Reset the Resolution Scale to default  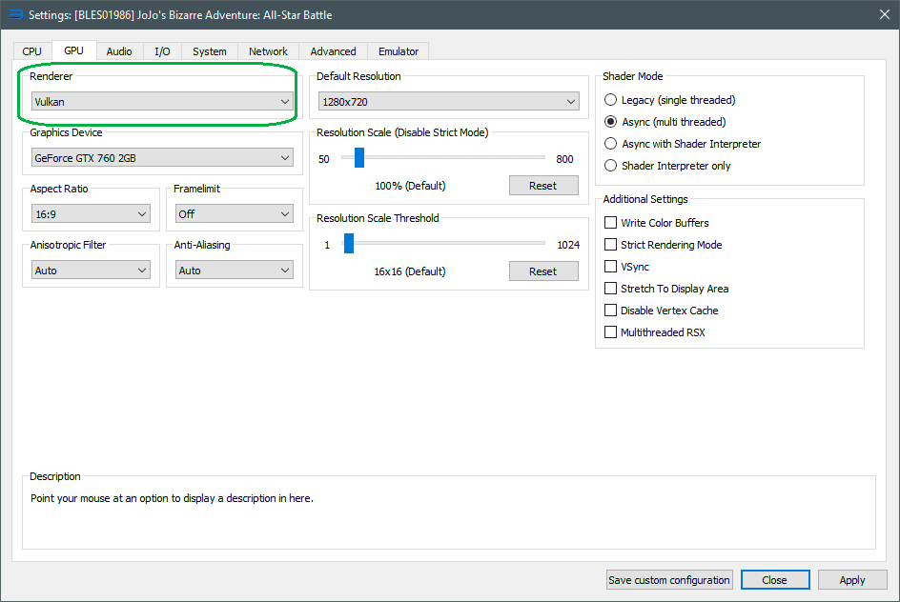[543, 185]
